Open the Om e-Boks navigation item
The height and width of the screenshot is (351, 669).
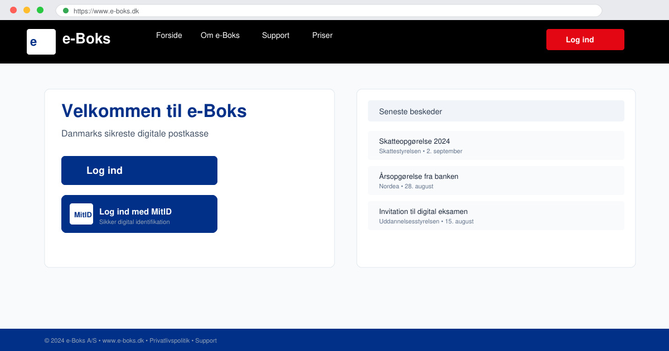pyautogui.click(x=220, y=35)
